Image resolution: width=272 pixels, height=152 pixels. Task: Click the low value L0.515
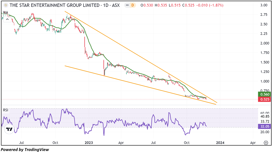[175, 5]
